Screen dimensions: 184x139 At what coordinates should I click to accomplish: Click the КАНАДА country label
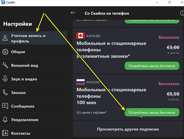click(93, 36)
